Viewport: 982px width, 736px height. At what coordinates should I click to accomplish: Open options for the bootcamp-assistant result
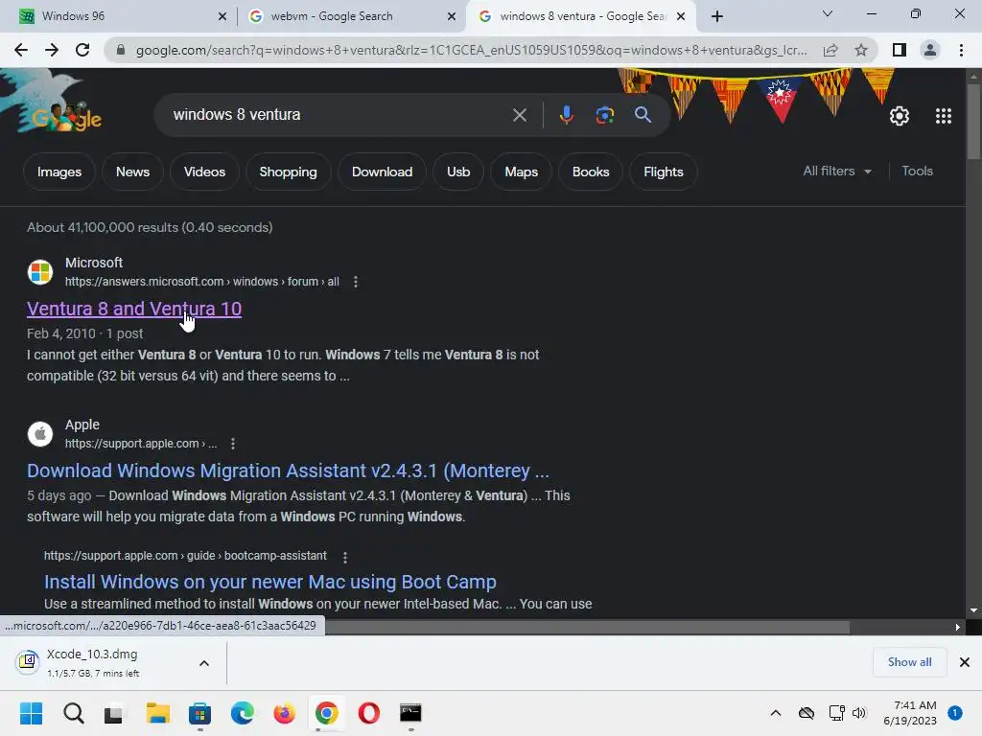[345, 557]
